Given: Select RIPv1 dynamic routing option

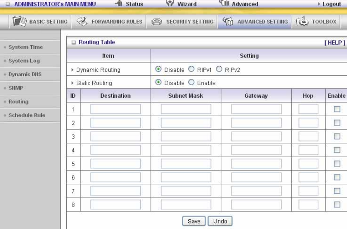Looking at the screenshot, I should pyautogui.click(x=191, y=69).
